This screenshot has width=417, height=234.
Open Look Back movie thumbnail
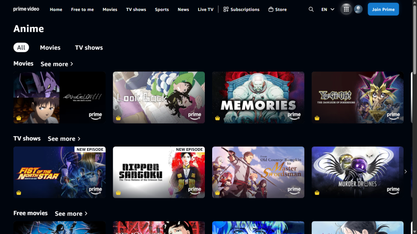point(159,97)
